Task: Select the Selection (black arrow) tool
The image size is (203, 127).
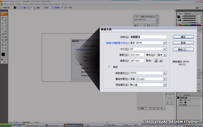Action: pos(3,18)
